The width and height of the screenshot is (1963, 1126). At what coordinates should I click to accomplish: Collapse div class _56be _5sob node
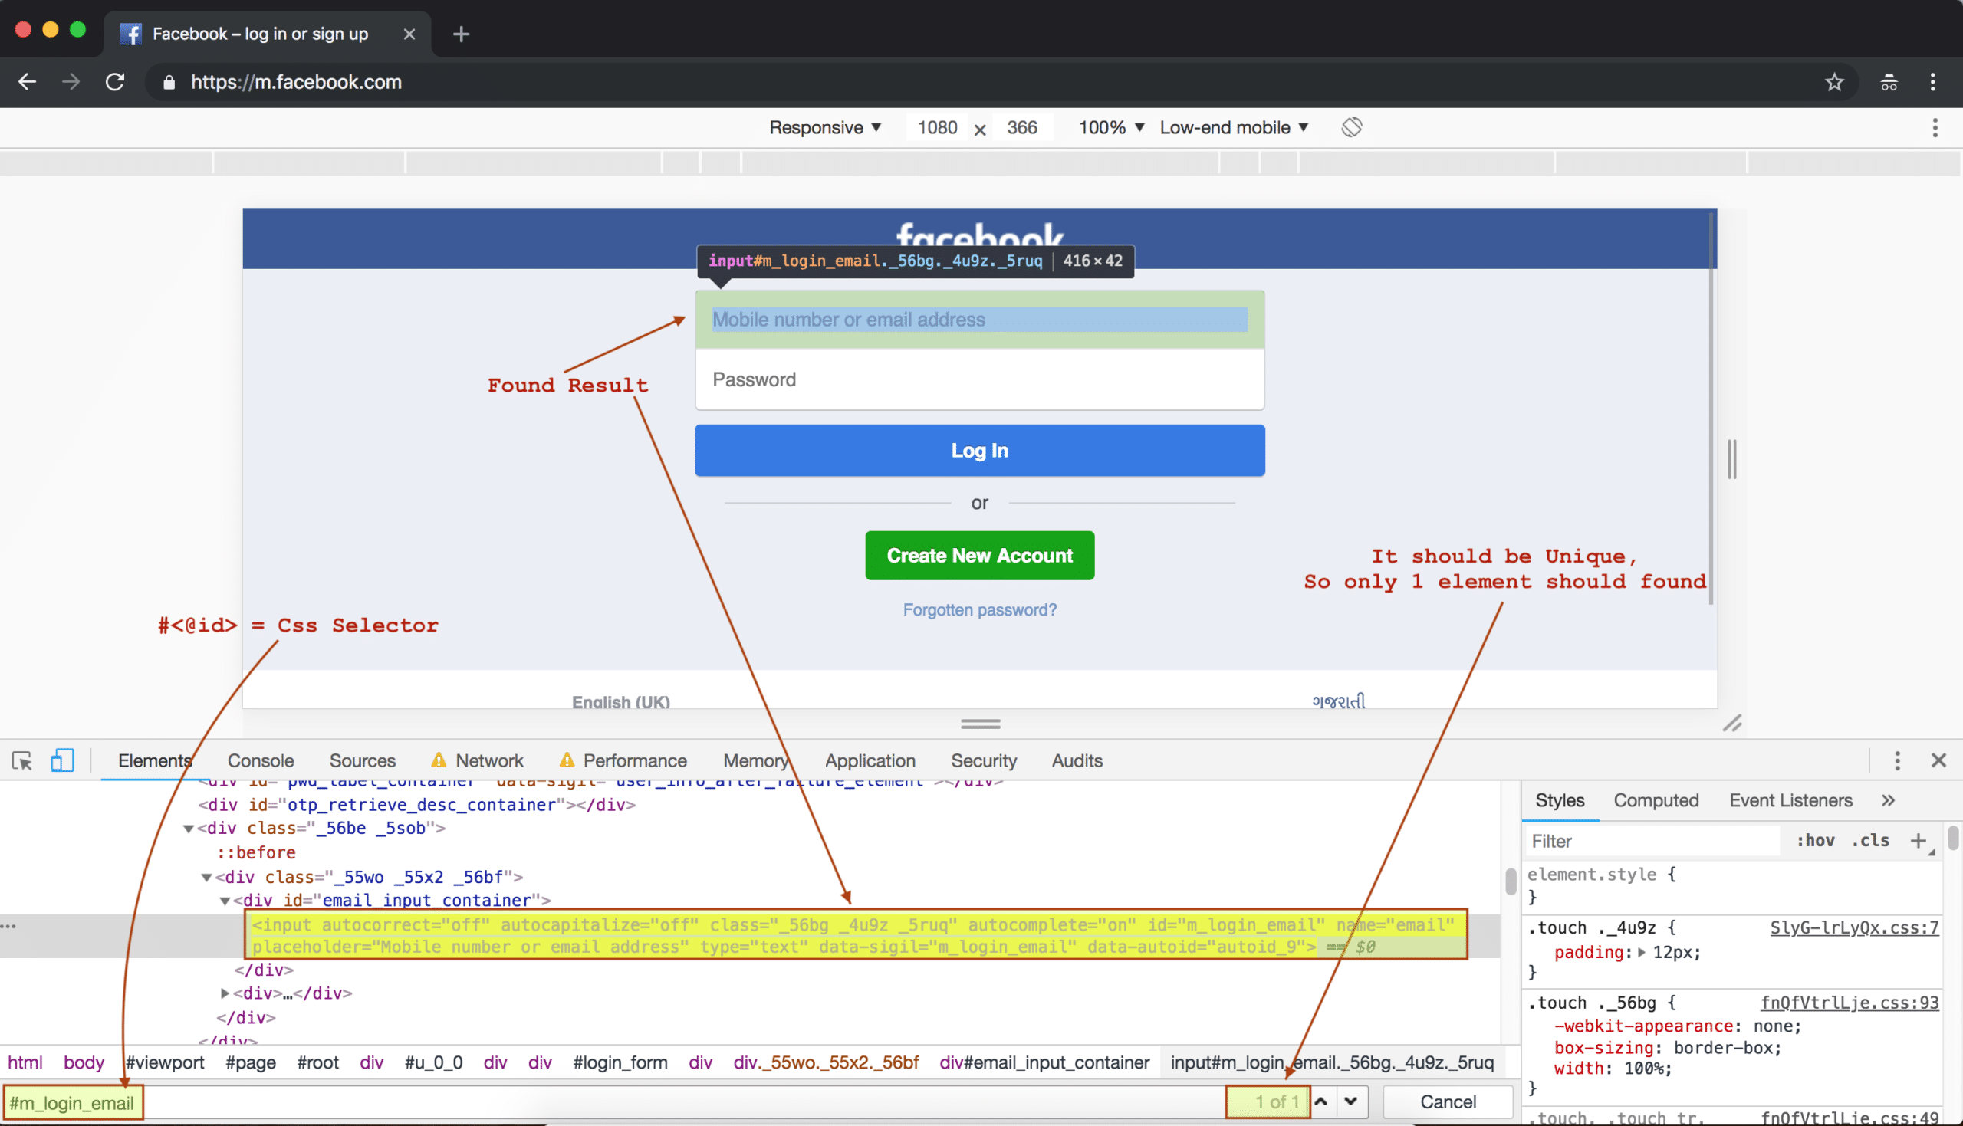[188, 829]
